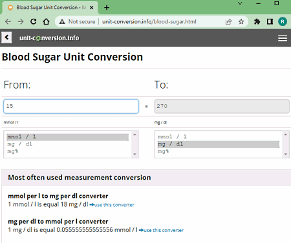Select Blood Sugar Unit Conversion tab
The width and height of the screenshot is (291, 243).
(50, 8)
